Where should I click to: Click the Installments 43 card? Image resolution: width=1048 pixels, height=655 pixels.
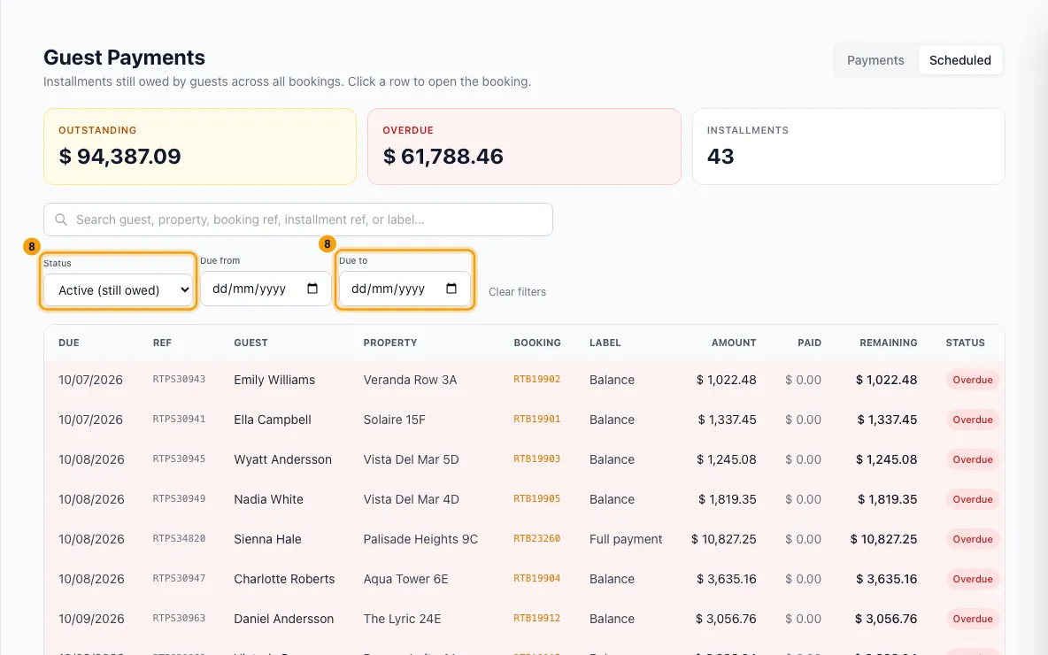click(849, 146)
